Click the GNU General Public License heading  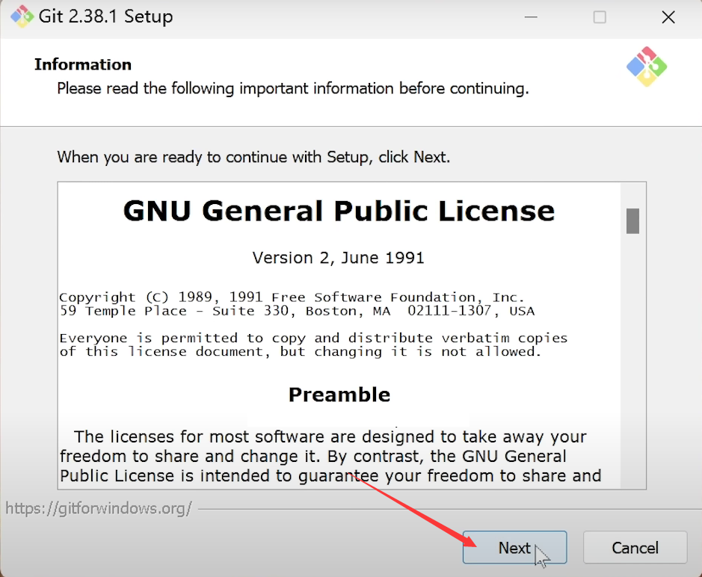(339, 211)
